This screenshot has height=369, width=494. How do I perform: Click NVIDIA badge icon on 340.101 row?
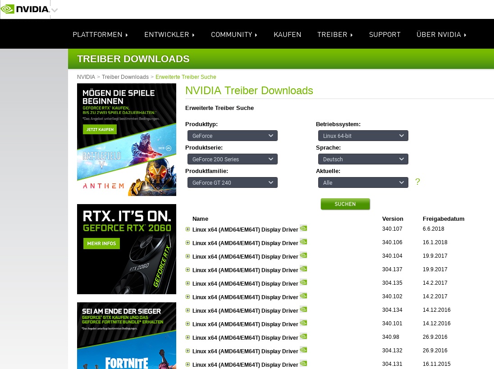[303, 323]
